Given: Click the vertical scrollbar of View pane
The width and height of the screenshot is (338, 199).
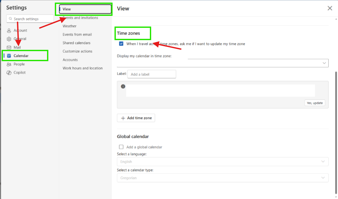Looking at the screenshot, I should pos(336,133).
